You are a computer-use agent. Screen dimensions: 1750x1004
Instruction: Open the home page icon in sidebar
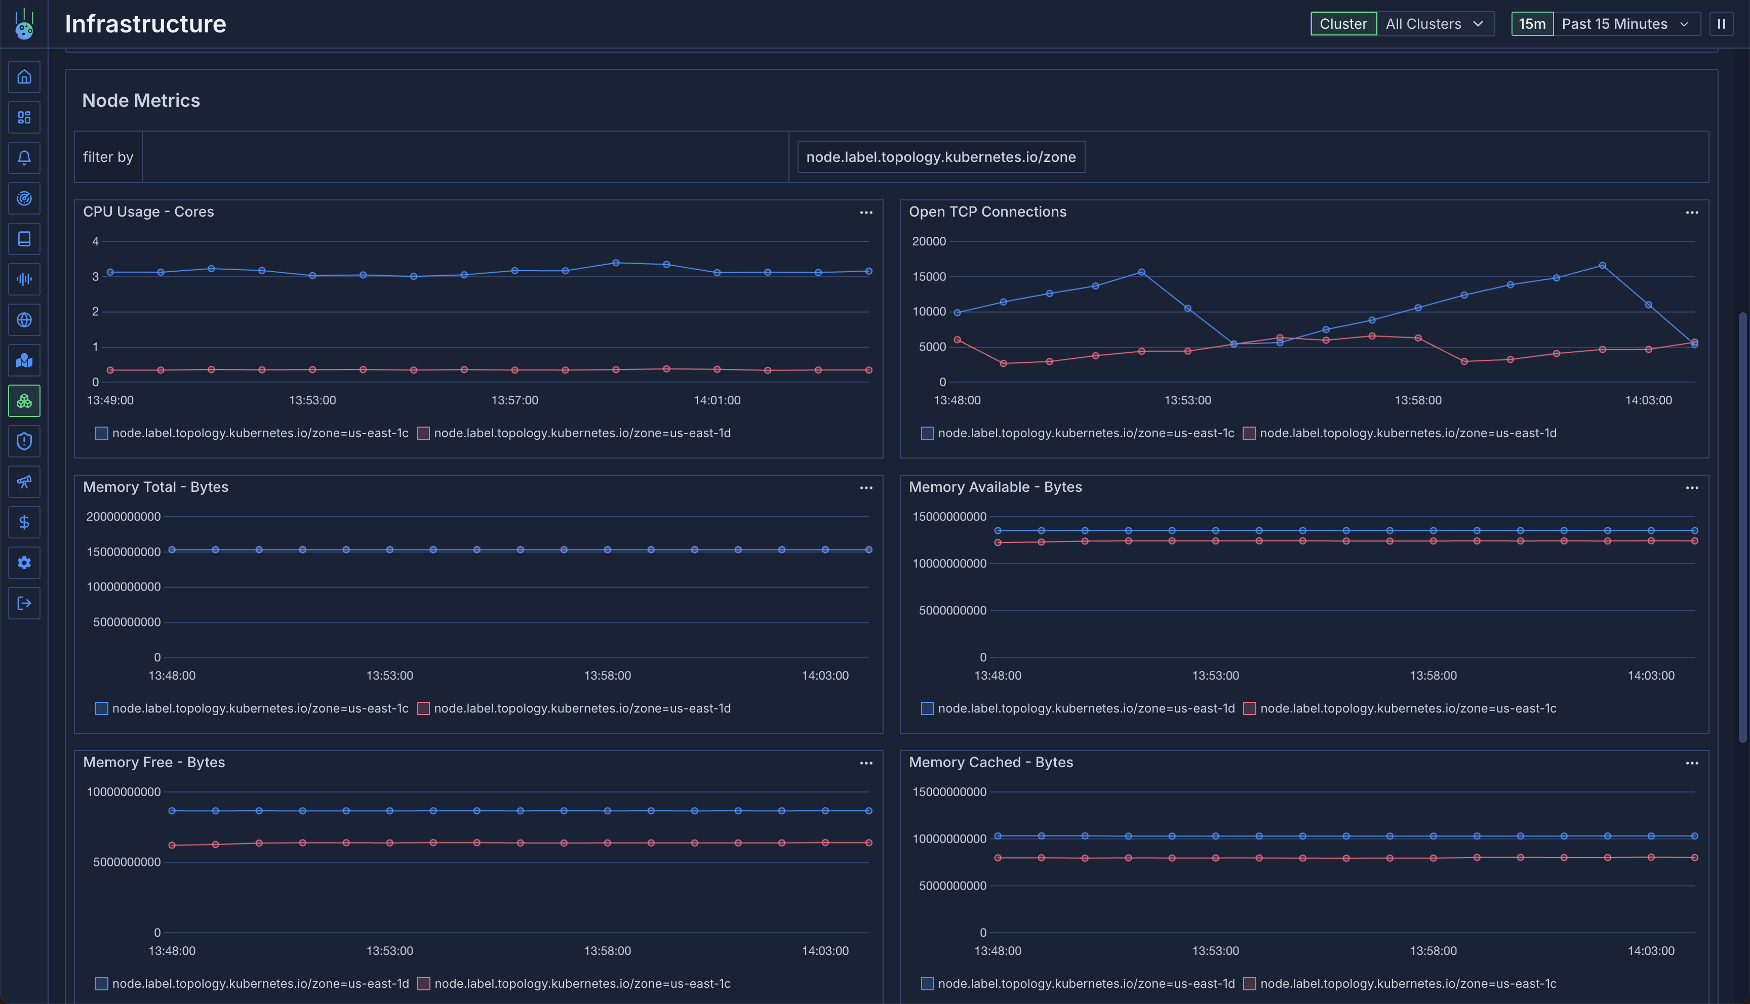[x=24, y=76]
